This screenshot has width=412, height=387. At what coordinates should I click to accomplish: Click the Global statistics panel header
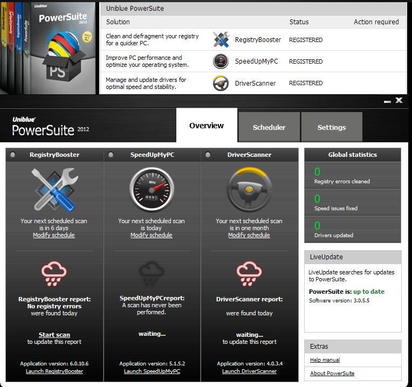pyautogui.click(x=353, y=155)
